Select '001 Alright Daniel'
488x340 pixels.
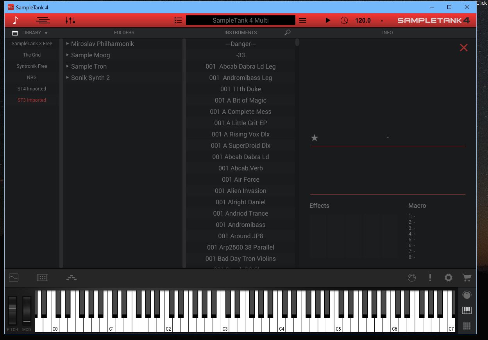(x=241, y=202)
